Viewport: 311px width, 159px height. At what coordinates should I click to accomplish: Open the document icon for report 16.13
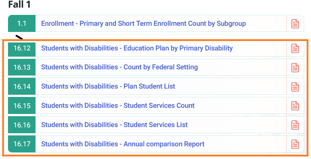click(x=295, y=68)
